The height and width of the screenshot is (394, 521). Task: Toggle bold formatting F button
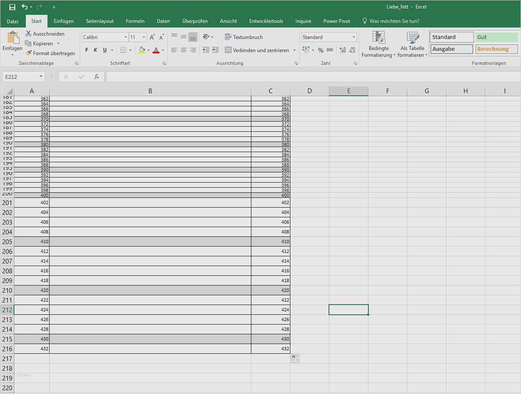[x=86, y=50]
